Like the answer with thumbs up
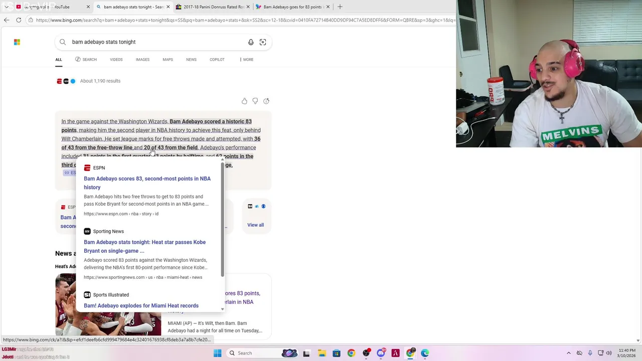 click(244, 101)
